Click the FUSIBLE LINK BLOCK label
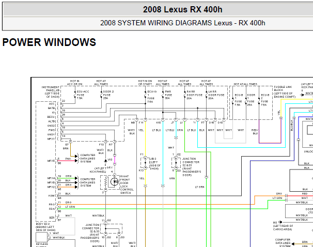The image size is (313, 247). pos(285,92)
